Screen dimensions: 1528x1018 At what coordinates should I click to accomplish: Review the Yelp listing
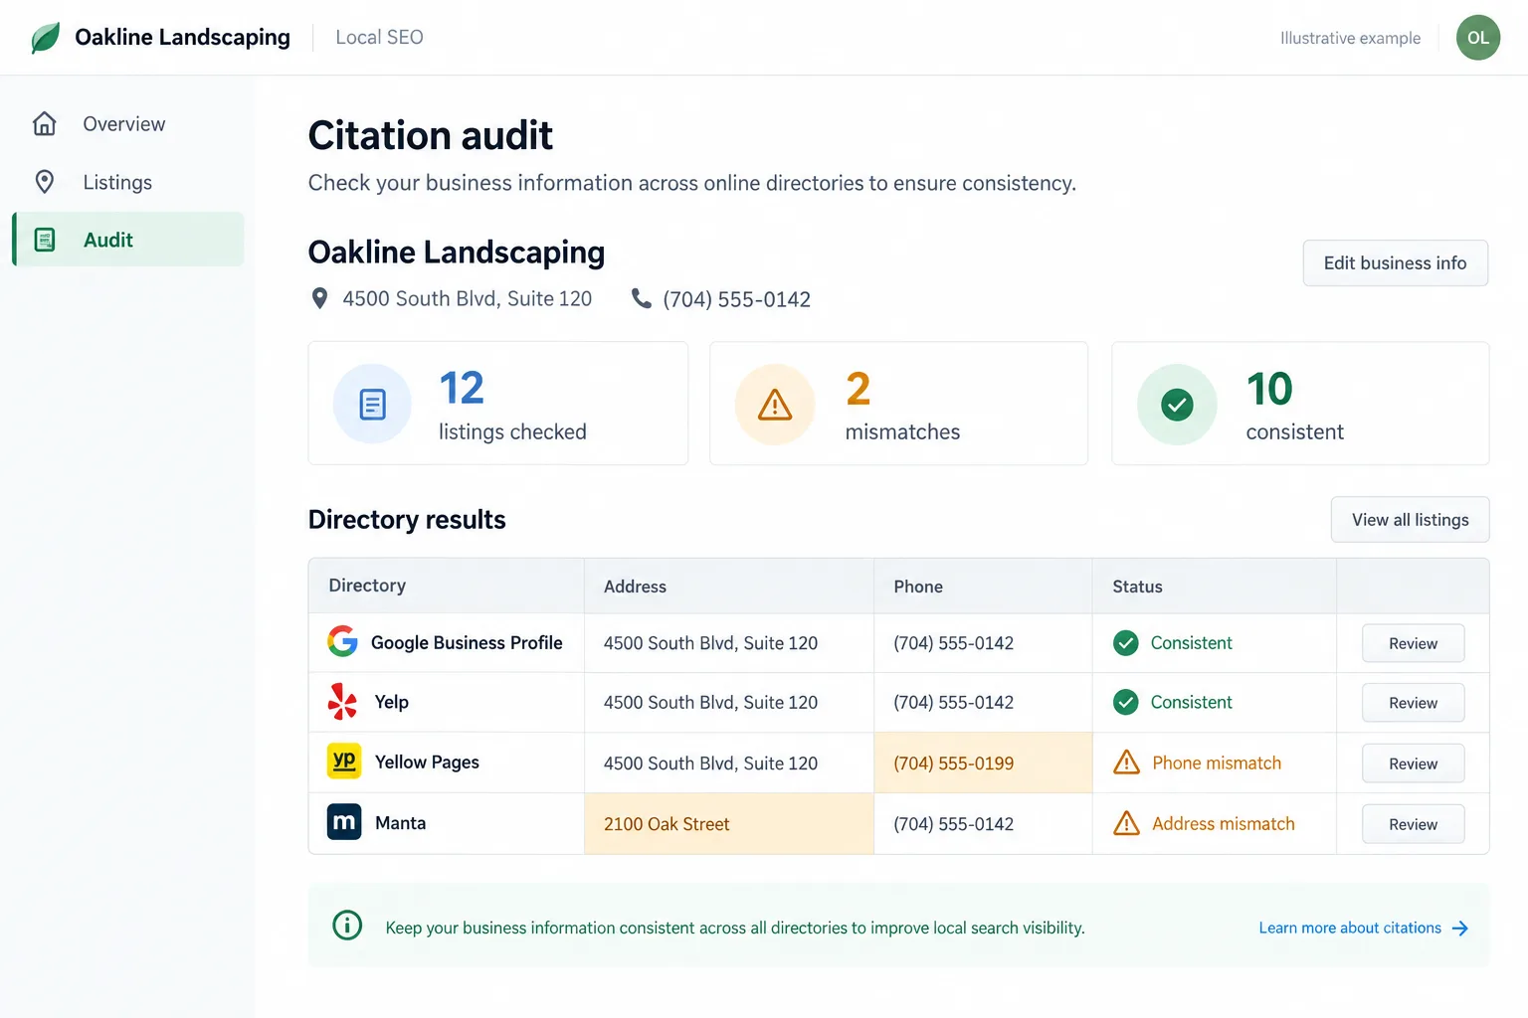click(1413, 703)
